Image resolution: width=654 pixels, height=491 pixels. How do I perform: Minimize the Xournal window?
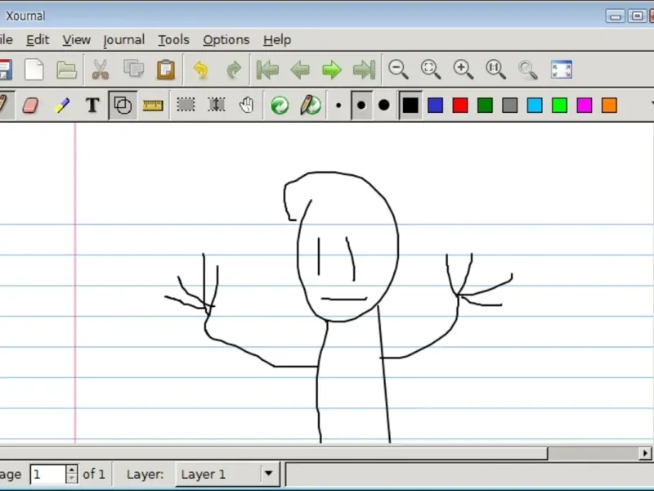[616, 16]
